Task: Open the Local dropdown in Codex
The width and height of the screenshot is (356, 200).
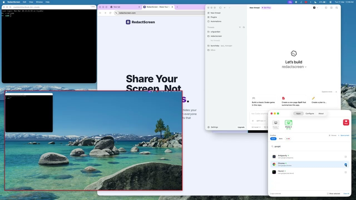Action: click(256, 127)
